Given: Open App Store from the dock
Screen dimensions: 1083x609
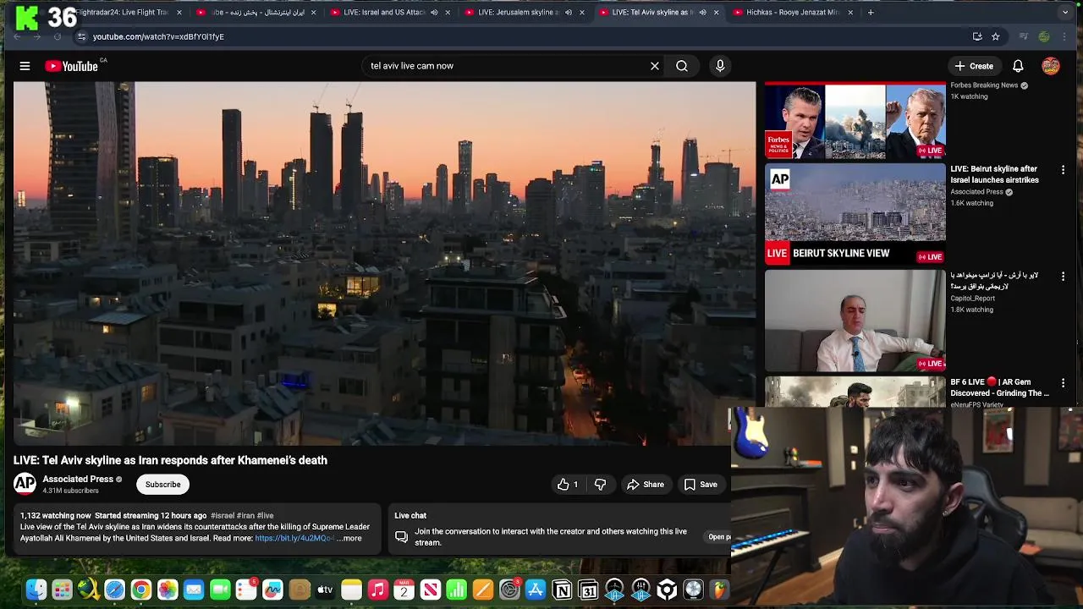Looking at the screenshot, I should point(536,590).
